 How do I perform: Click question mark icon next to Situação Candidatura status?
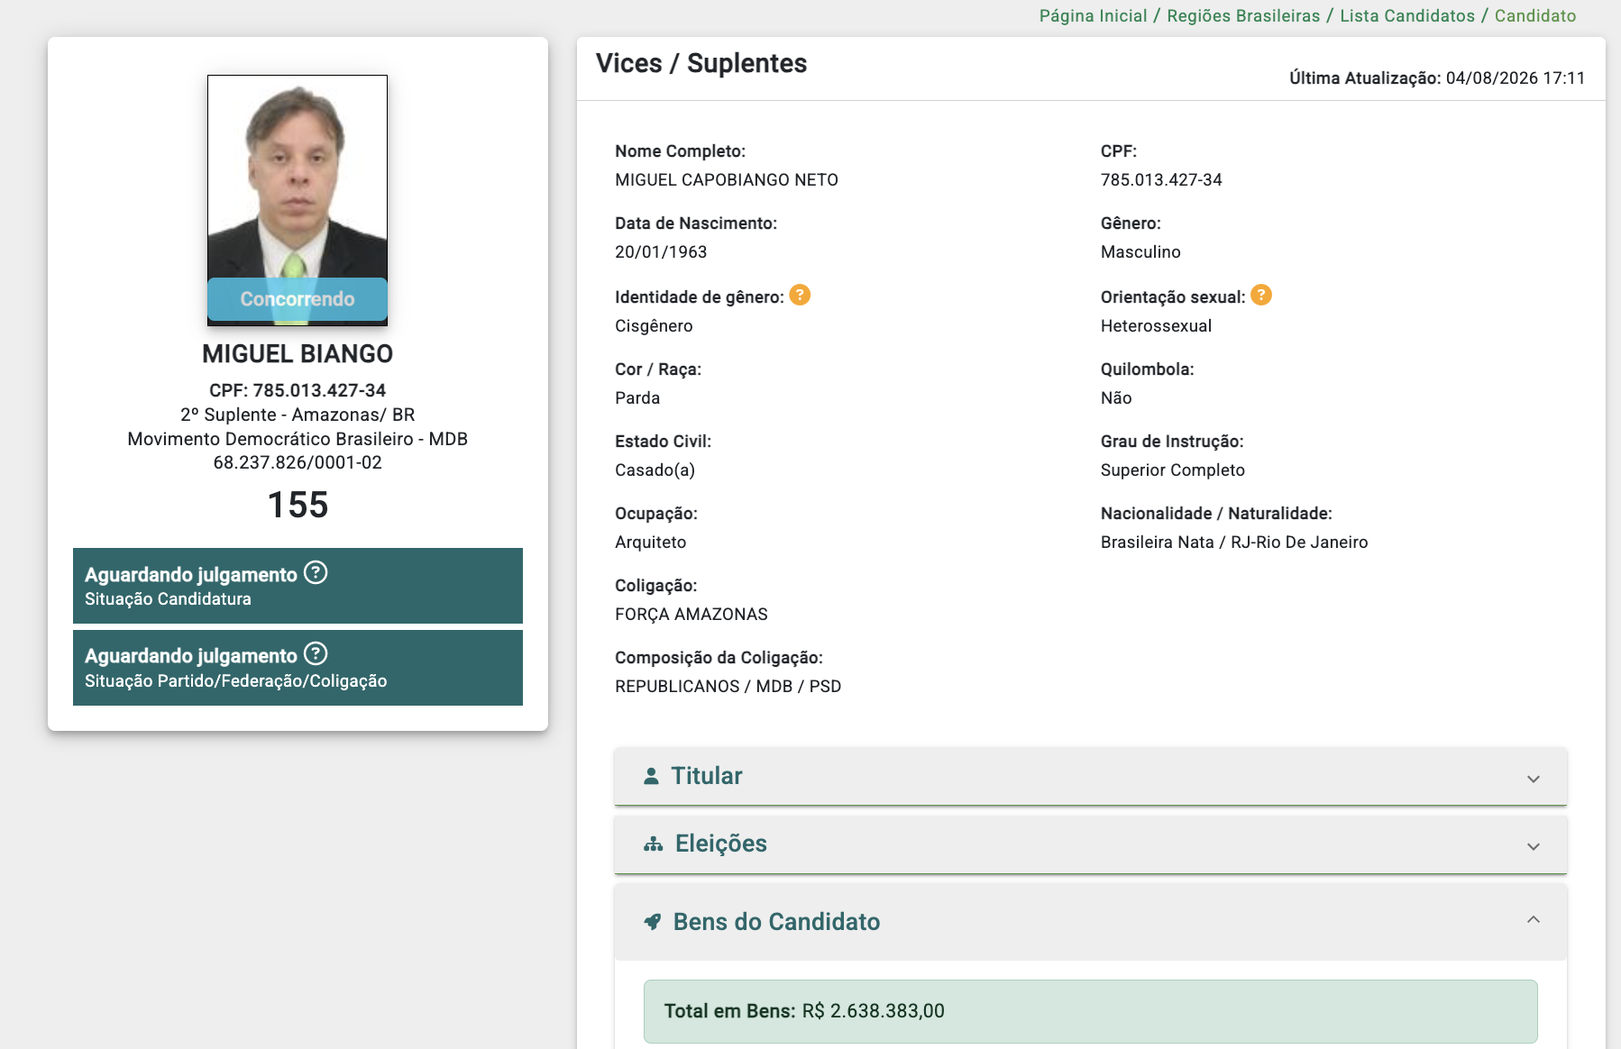pyautogui.click(x=316, y=572)
